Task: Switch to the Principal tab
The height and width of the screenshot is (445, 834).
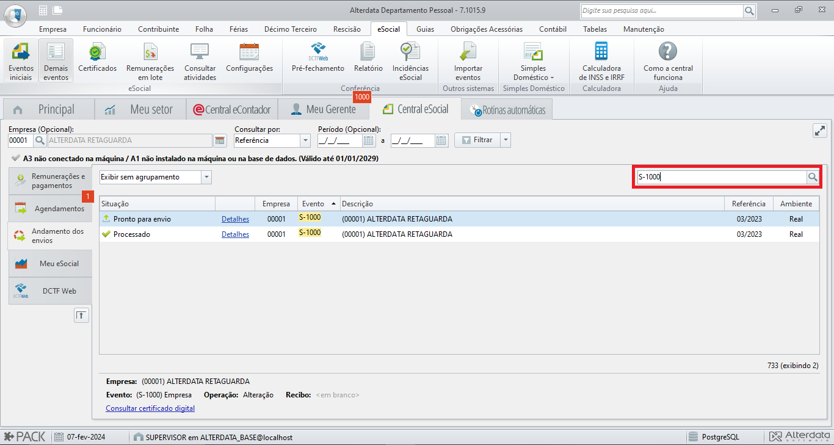Action: tap(49, 109)
